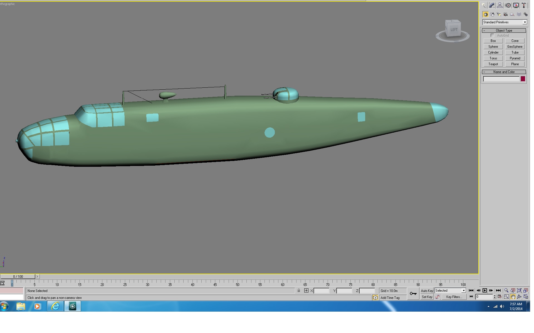Open the Modify panel tab
Image resolution: width=534 pixels, height=333 pixels.
coord(492,5)
